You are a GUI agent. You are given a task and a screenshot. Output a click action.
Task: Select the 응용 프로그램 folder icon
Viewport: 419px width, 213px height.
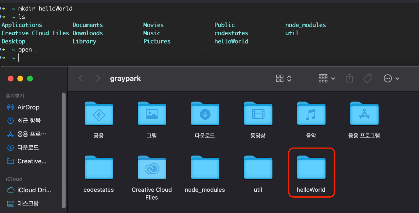(x=364, y=114)
